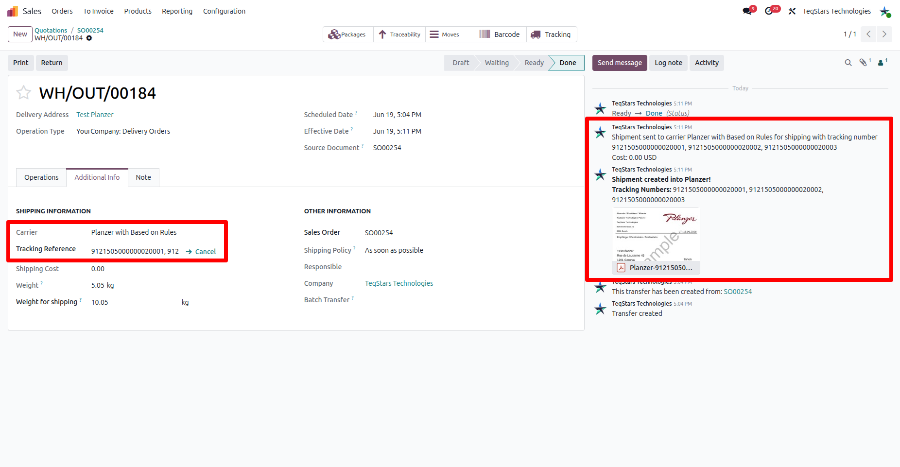The image size is (900, 467).
Task: Open Quotations breadcrumb link
Action: click(51, 30)
